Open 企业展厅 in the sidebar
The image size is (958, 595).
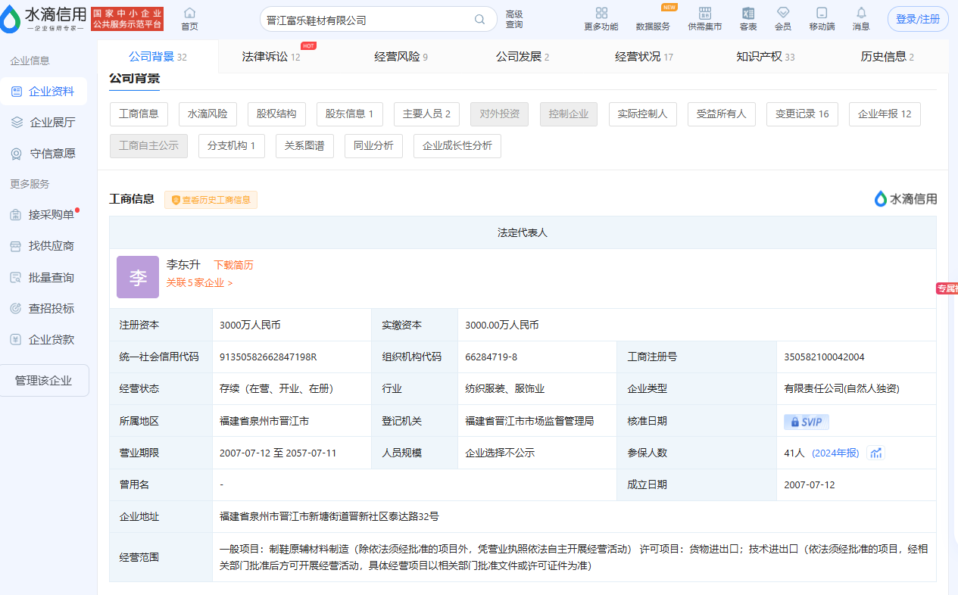coord(43,123)
